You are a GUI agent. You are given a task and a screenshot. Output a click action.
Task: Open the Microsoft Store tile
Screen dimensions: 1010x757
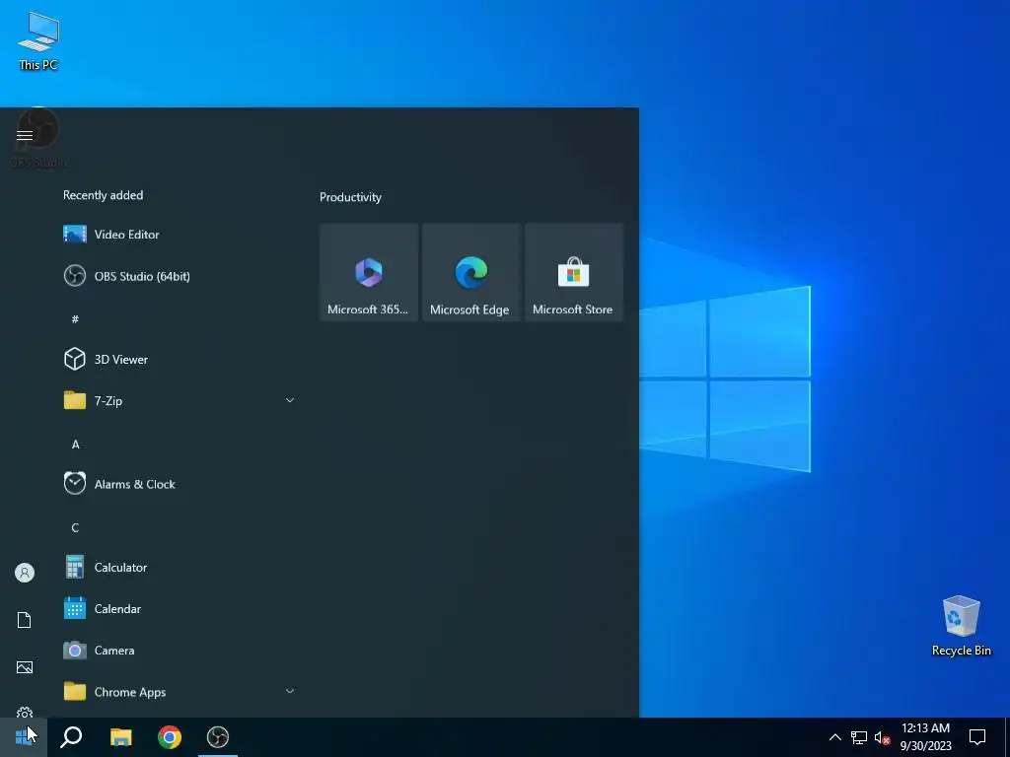[x=573, y=272]
